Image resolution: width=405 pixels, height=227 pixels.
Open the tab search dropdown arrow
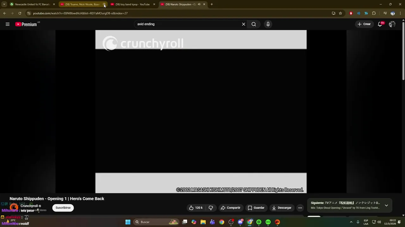tap(4, 4)
